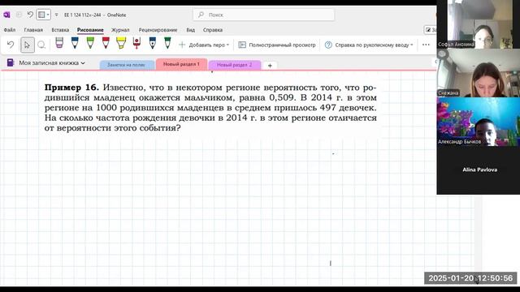Click Полностраничный просмотр button
The image size is (520, 292).
point(277,45)
